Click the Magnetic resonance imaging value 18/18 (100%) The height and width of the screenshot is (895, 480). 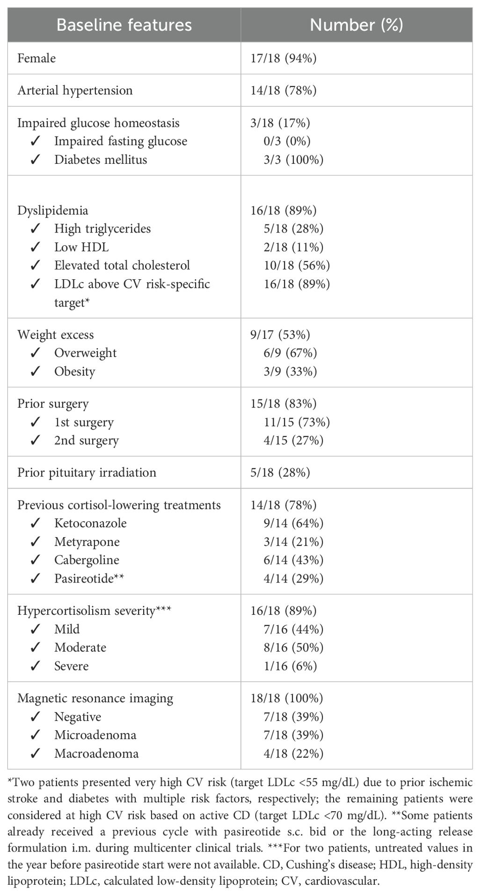(x=287, y=699)
